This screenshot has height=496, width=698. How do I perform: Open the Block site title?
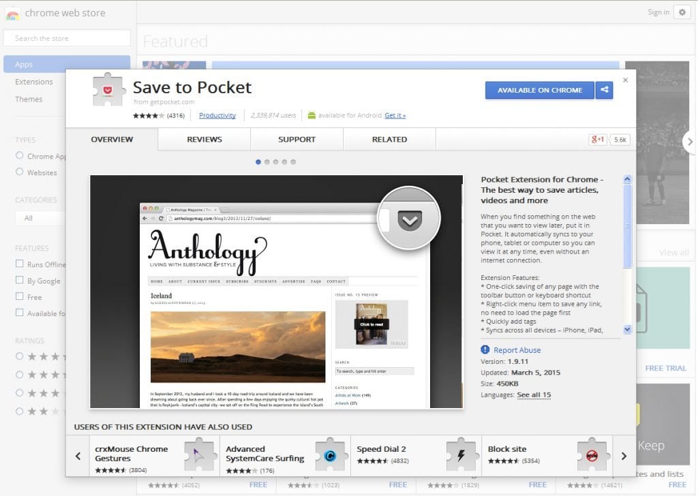(507, 449)
